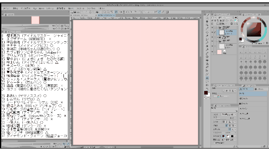
Task: Toggle Bold text style
Action: pos(224,122)
